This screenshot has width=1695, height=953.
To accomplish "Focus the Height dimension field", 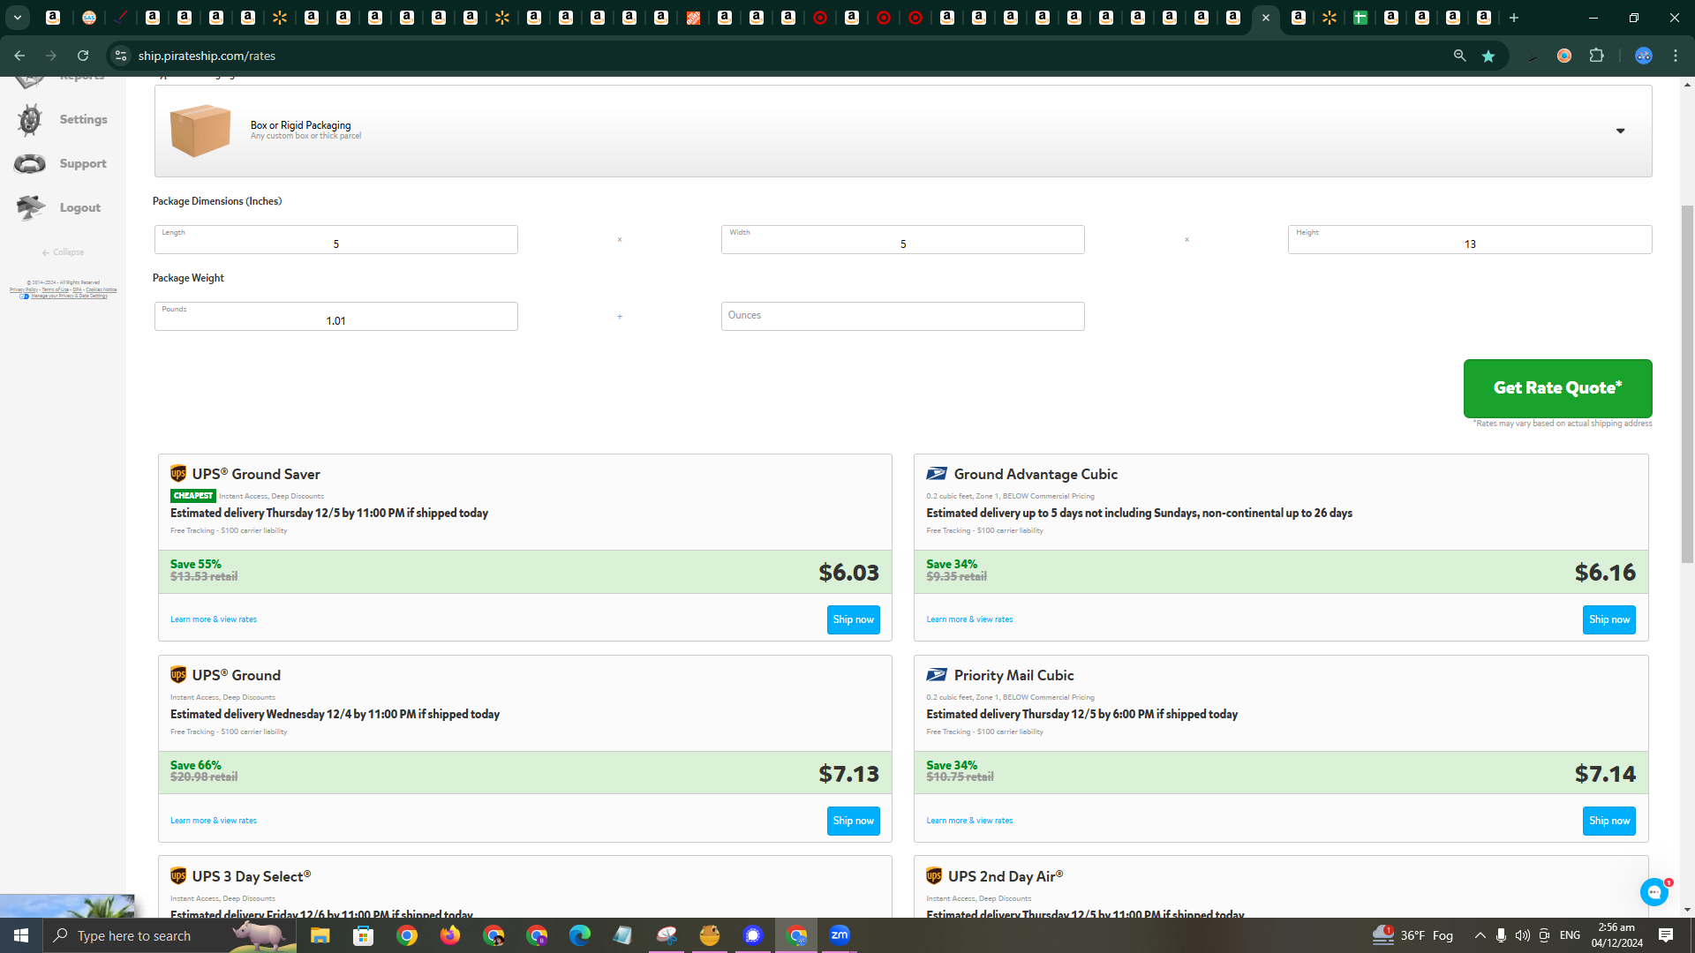I will pos(1469,239).
